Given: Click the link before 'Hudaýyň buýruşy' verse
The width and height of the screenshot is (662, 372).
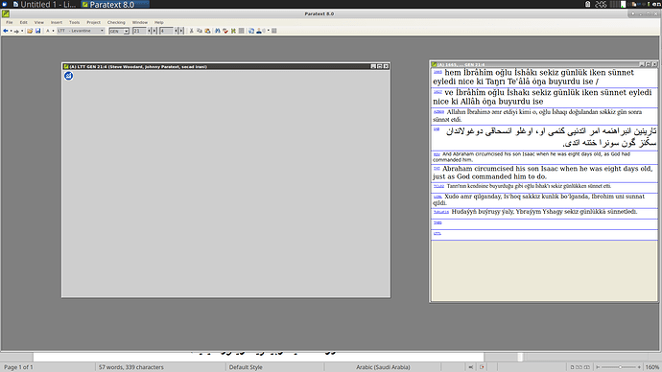Looking at the screenshot, I should tap(441, 212).
